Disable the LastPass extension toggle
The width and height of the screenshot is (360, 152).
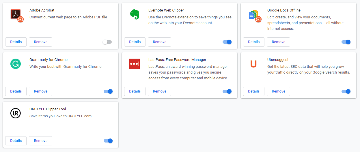(x=227, y=91)
